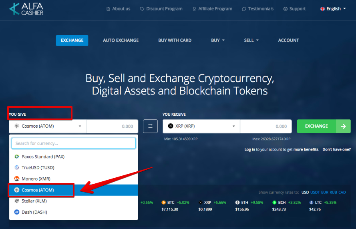
Task: Click the Testimonials chat bubble icon
Action: coord(244,9)
